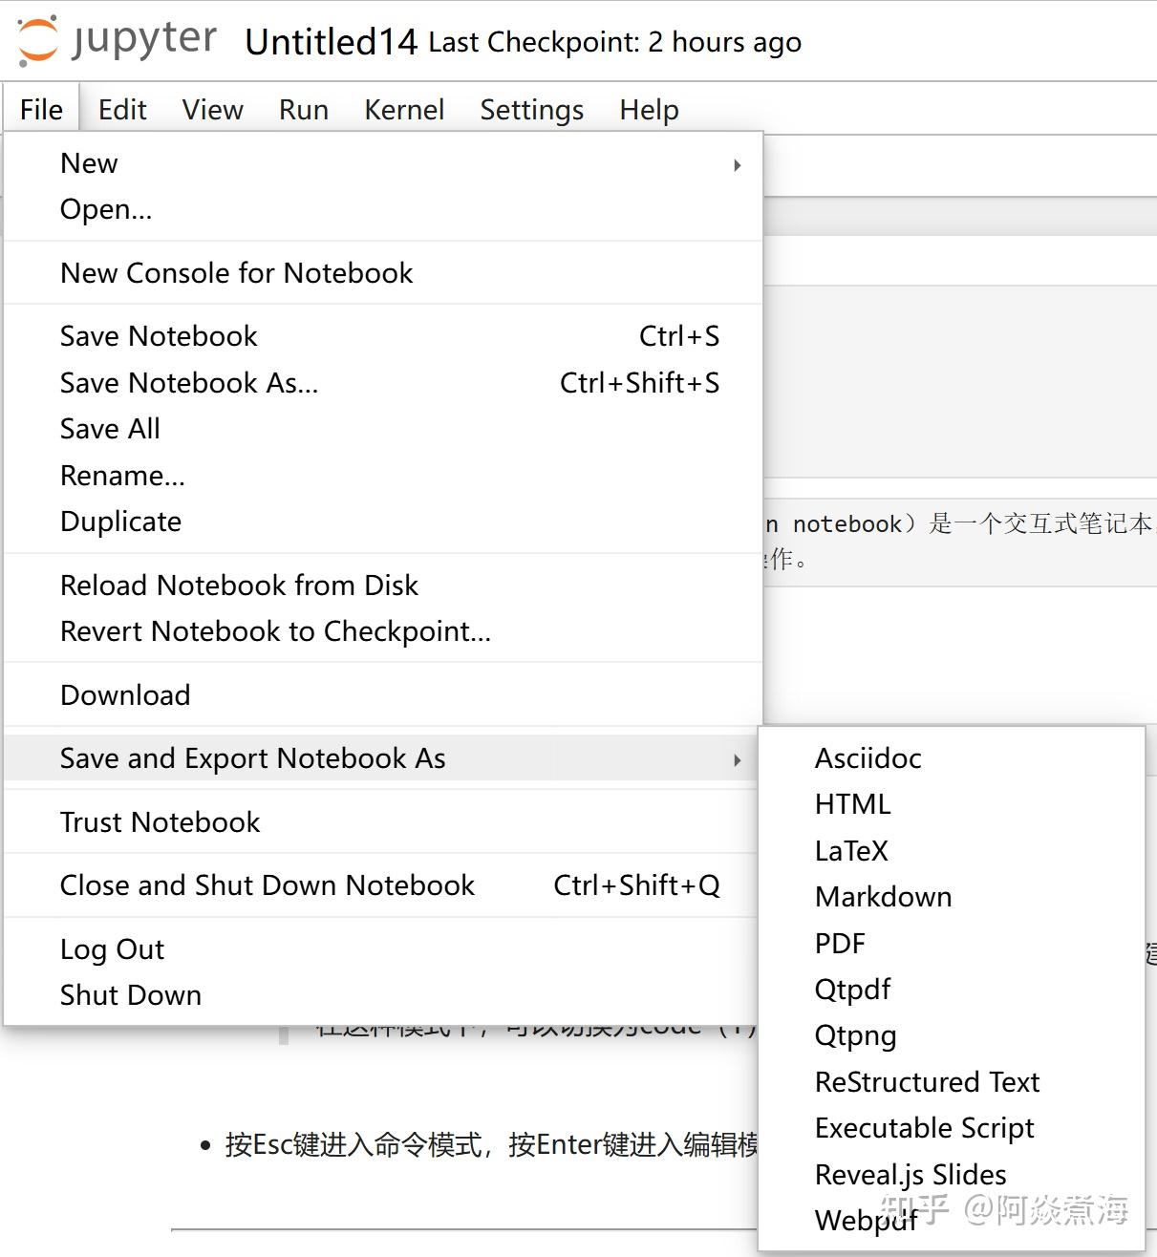Viewport: 1157px width, 1257px height.
Task: Select Save Notebook from the File menu
Action: pos(159,335)
